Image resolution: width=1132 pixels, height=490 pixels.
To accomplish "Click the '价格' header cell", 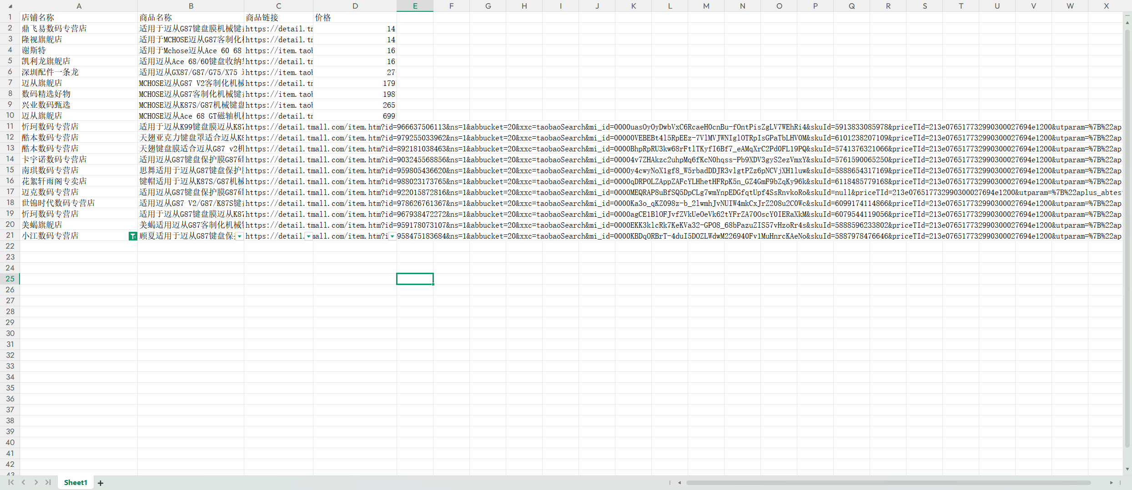I will 355,17.
